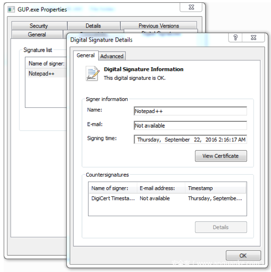Click the Details button under Countersignatures
The width and height of the screenshot is (271, 272).
[x=221, y=227]
